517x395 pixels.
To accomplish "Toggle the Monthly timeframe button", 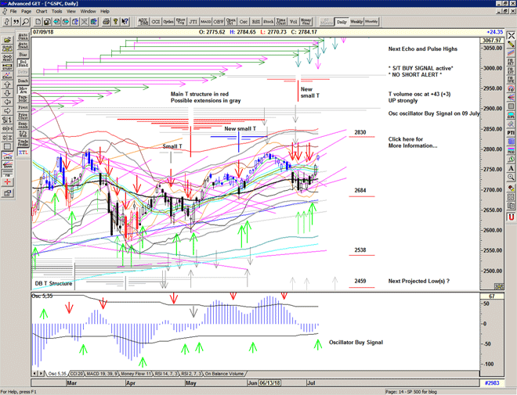I will (x=371, y=22).
